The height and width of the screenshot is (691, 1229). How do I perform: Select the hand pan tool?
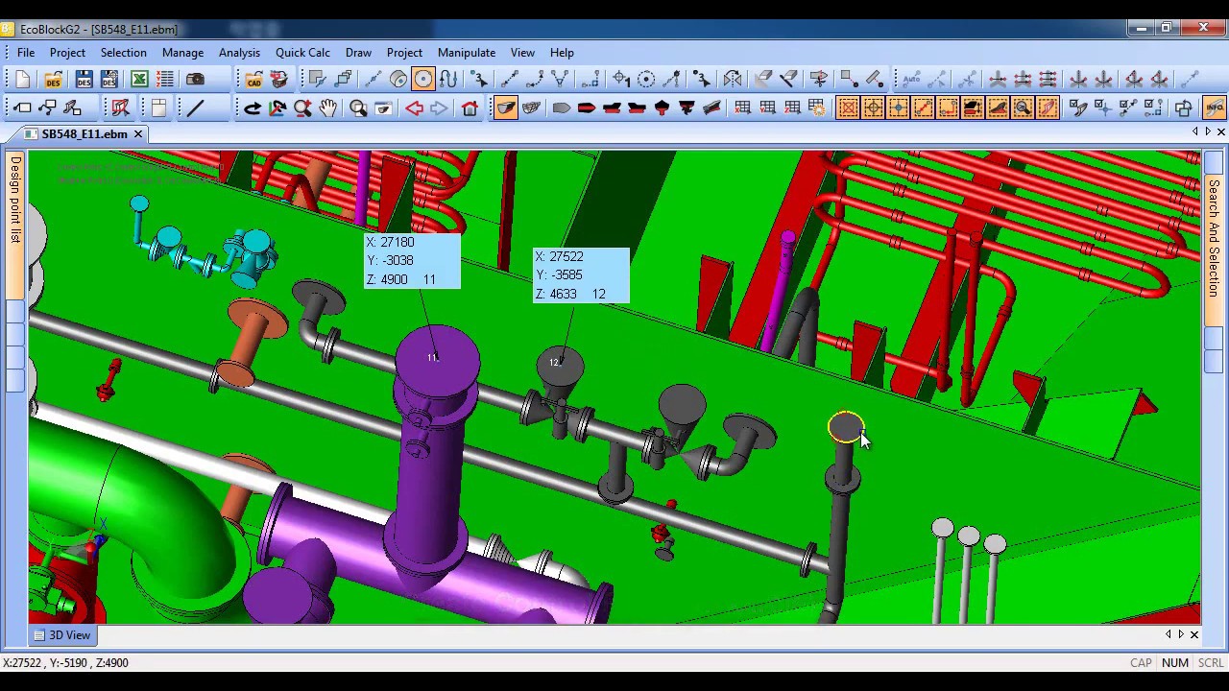327,107
